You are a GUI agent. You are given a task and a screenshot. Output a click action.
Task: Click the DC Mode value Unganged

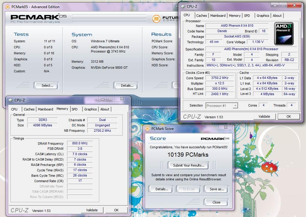pyautogui.click(x=102, y=125)
